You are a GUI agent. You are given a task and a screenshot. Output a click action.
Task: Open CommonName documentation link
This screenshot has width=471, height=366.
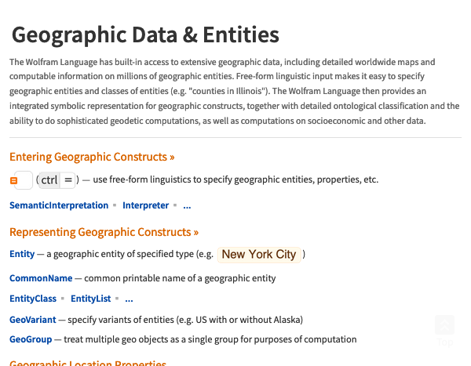(x=41, y=278)
